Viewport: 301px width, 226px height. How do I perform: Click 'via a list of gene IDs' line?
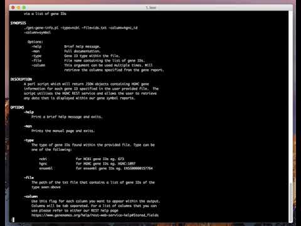pyautogui.click(x=45, y=14)
